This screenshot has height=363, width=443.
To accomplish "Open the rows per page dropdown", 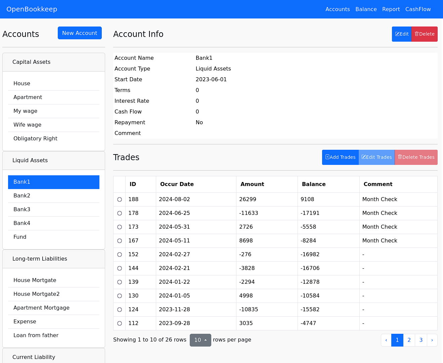I will click(x=200, y=340).
